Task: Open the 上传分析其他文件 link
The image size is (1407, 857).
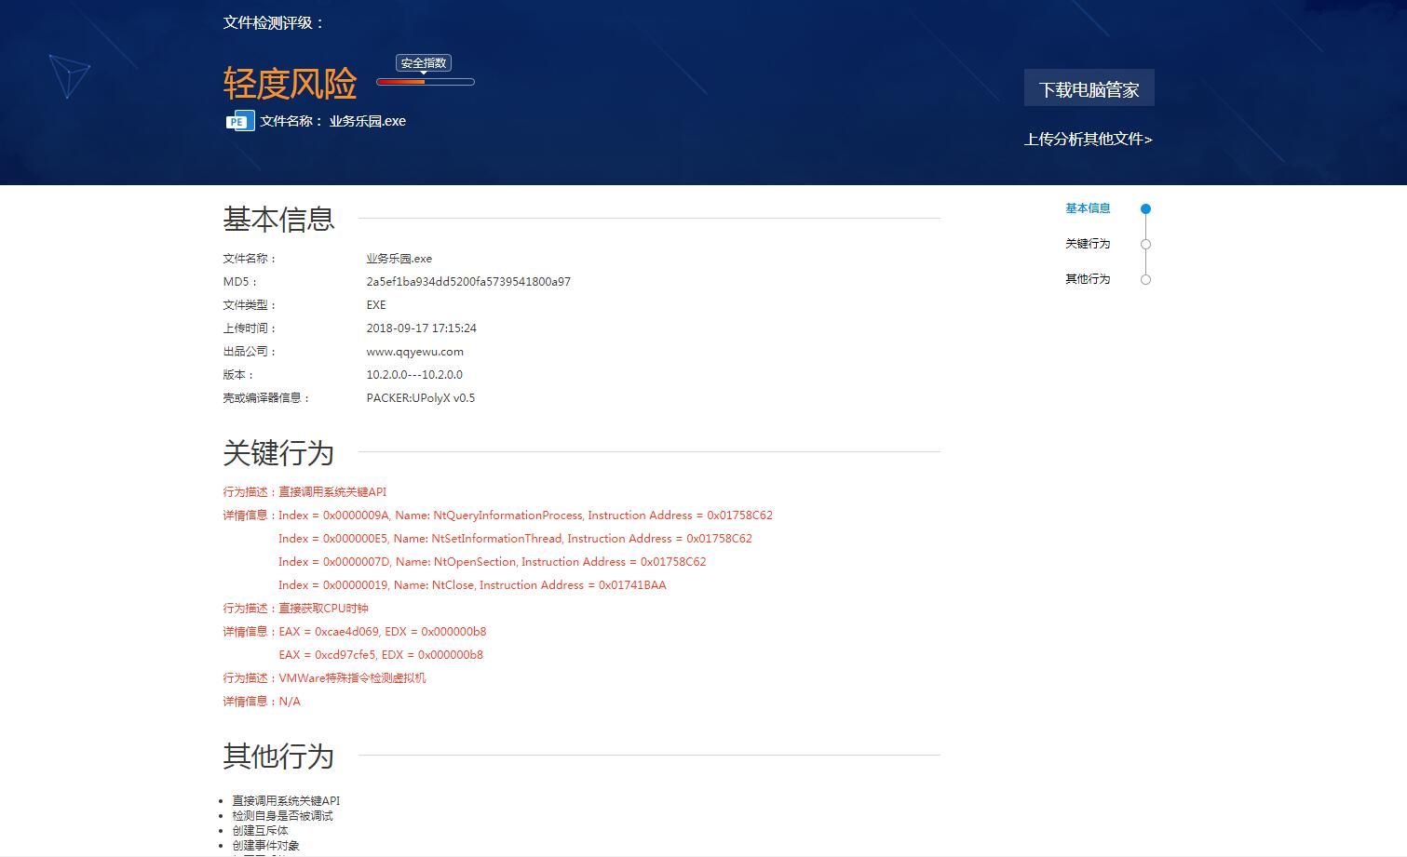Action: 1088,140
